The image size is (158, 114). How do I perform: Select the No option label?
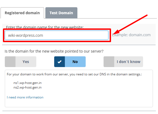[x=75, y=62]
